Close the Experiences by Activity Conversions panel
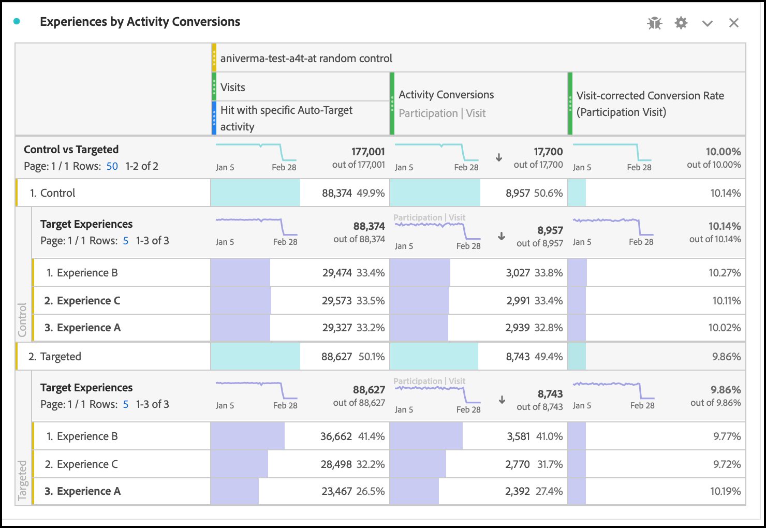The height and width of the screenshot is (528, 766). point(734,23)
